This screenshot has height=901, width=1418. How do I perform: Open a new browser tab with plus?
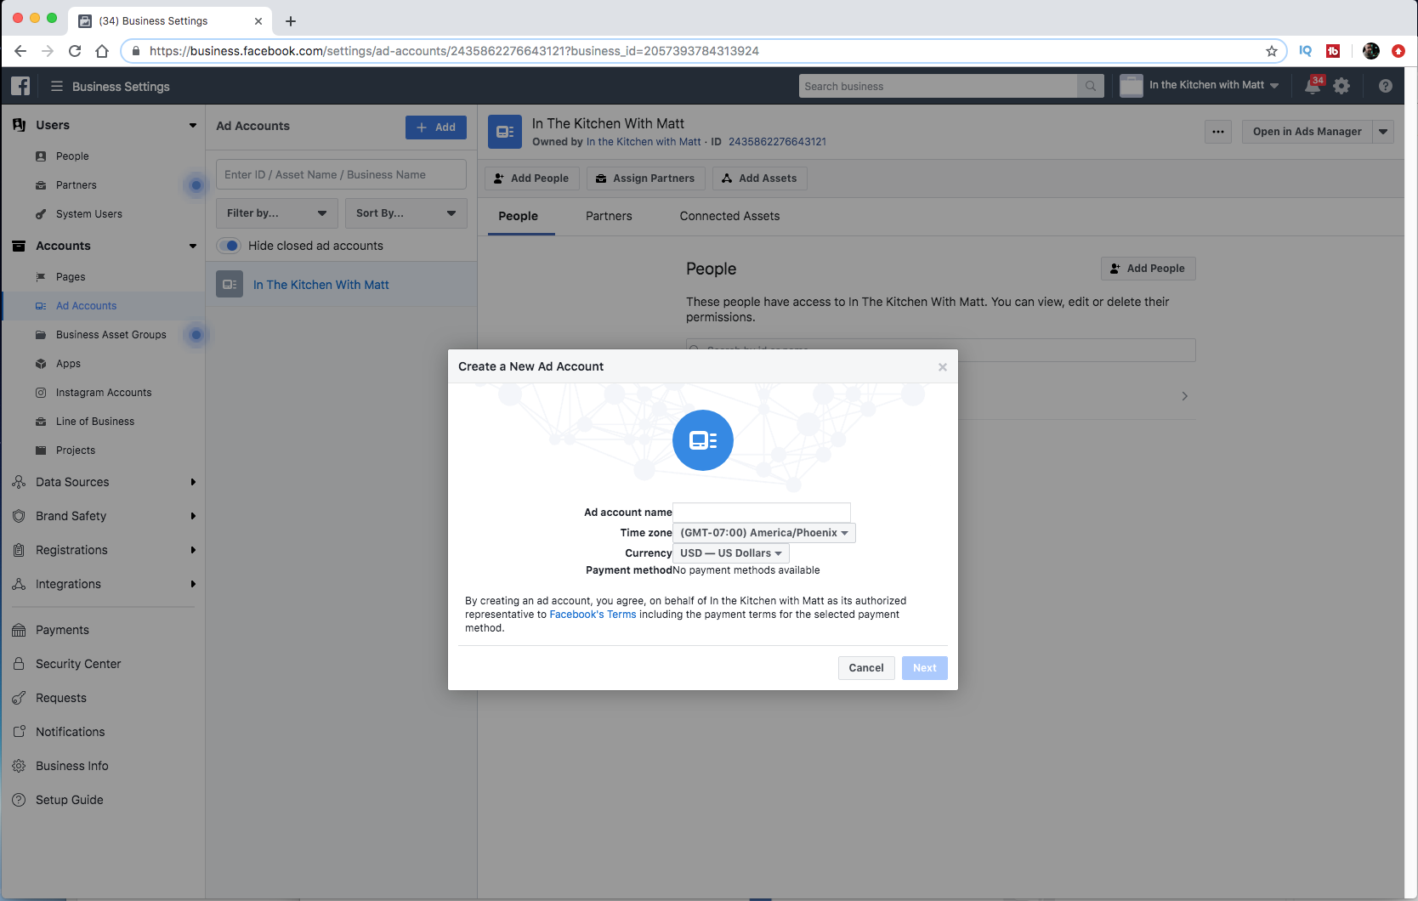(291, 21)
